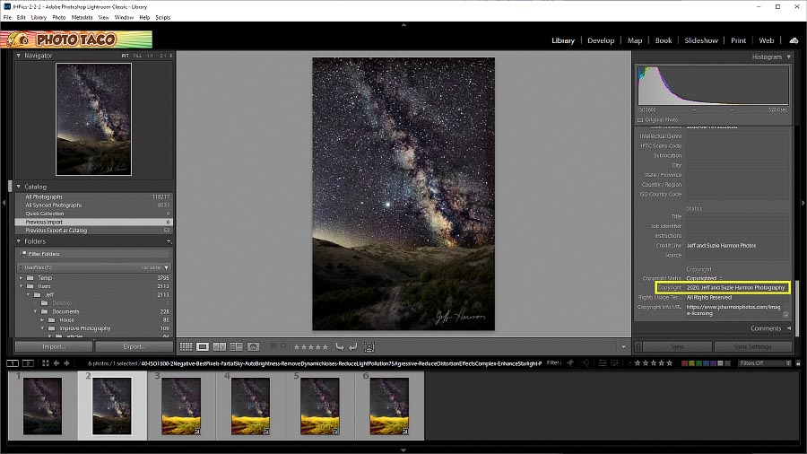The width and height of the screenshot is (807, 454).
Task: Open Copyright Info URL arrow icon
Action: click(785, 315)
